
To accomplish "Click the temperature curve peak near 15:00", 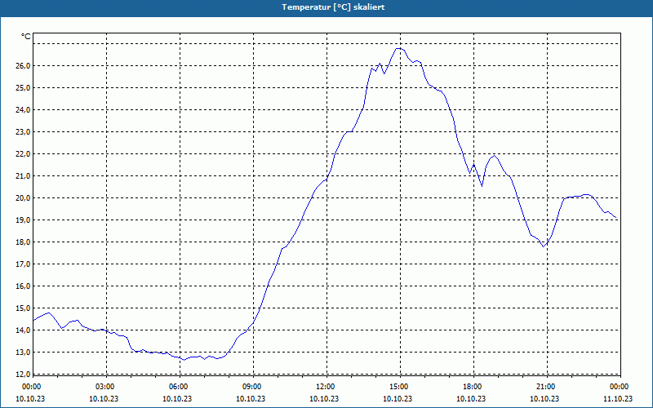I will [398, 48].
